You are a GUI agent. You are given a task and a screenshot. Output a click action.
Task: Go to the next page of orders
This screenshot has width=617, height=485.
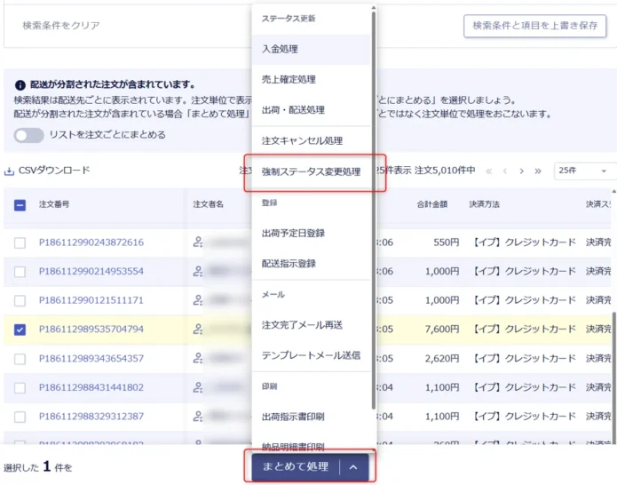tap(521, 171)
